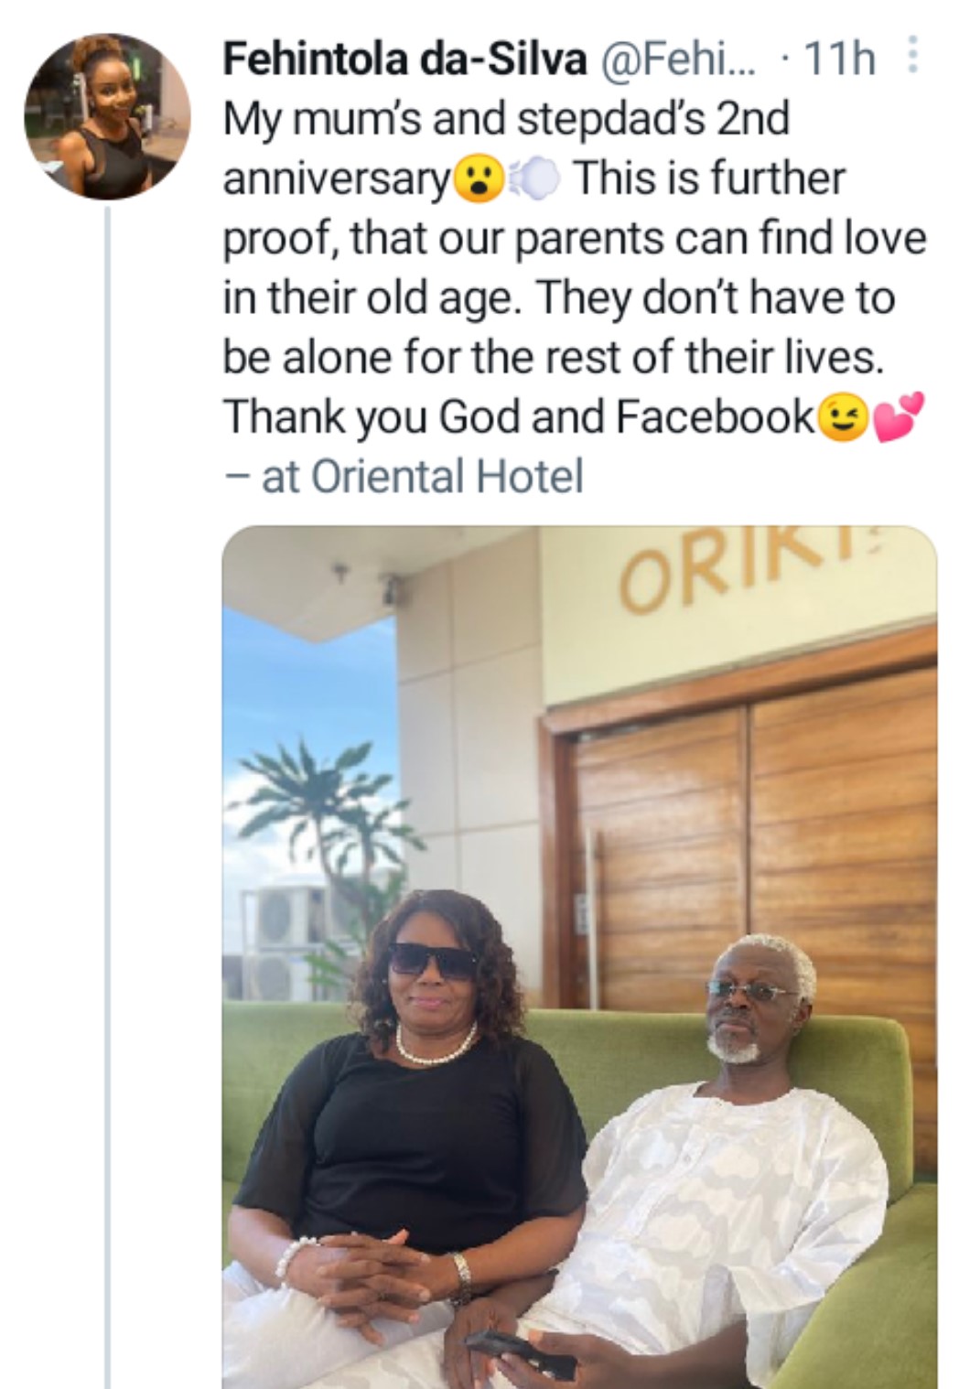
Task: Click the word Facebook in the tweet
Action: pos(715,417)
